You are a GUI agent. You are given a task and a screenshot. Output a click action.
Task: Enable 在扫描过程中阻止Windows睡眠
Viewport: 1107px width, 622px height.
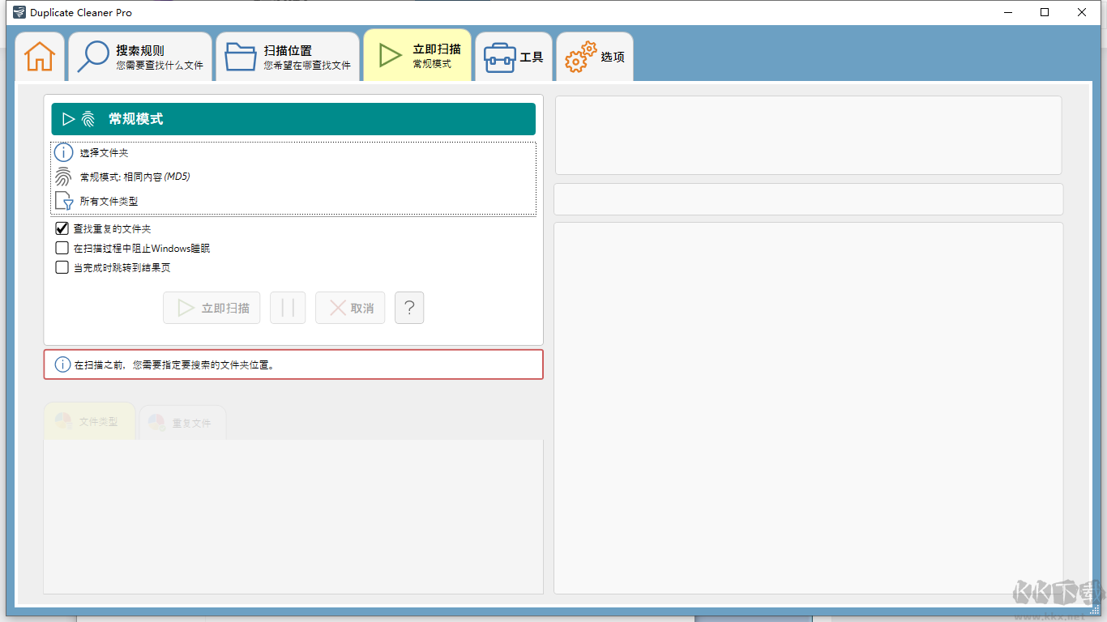click(62, 248)
